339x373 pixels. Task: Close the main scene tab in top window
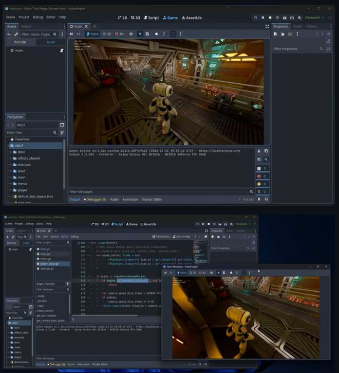coord(86,26)
